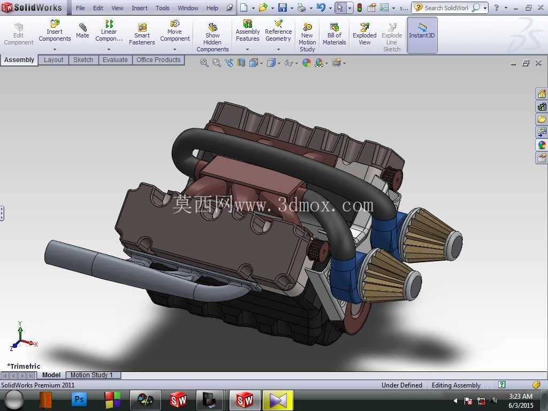Image resolution: width=548 pixels, height=411 pixels.
Task: Expand the Assembly Features dropdown arrow
Action: click(247, 49)
